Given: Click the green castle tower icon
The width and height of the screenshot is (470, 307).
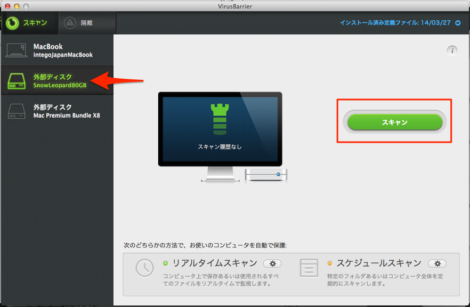Looking at the screenshot, I should coord(220,119).
